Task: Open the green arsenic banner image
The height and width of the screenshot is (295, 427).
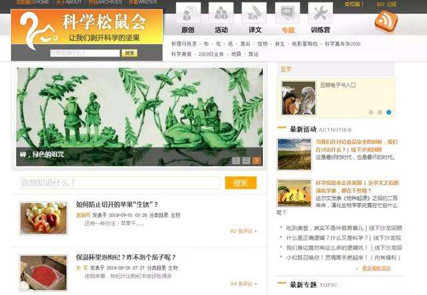Action: (x=139, y=107)
